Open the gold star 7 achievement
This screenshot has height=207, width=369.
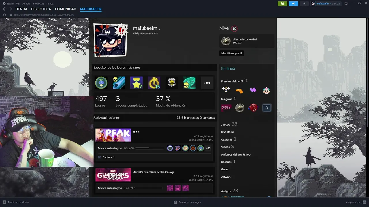(x=136, y=83)
